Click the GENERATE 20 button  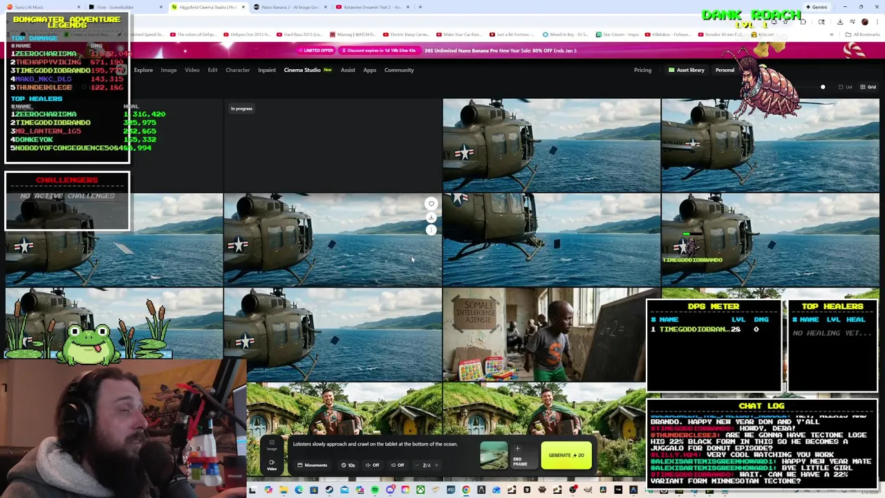(566, 455)
